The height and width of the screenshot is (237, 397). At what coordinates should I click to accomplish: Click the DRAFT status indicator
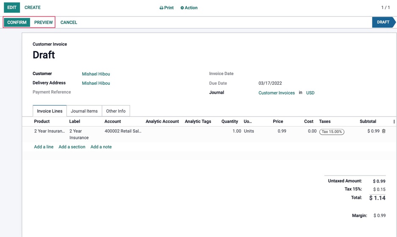point(383,22)
